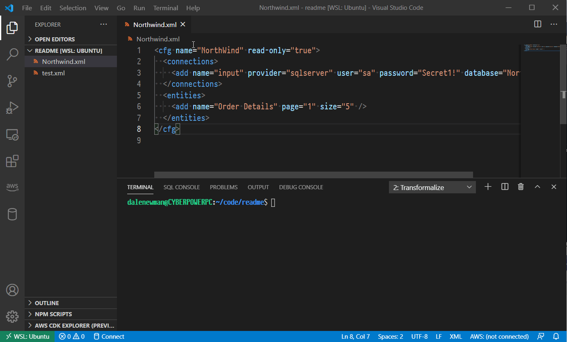567x342 pixels.
Task: Click Northwind.xml in the breadcrumb
Action: (158, 39)
